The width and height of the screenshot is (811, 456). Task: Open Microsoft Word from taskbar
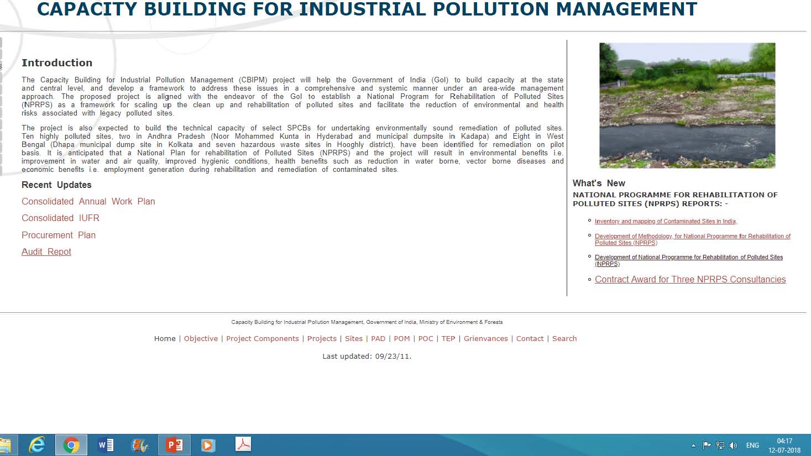106,445
